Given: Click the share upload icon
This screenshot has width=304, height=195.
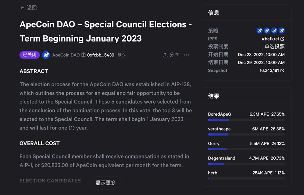Looking at the screenshot, I should [165, 55].
